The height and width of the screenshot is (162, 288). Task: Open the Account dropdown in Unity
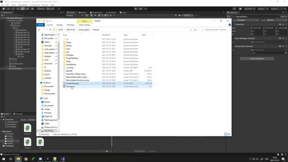tap(250, 9)
